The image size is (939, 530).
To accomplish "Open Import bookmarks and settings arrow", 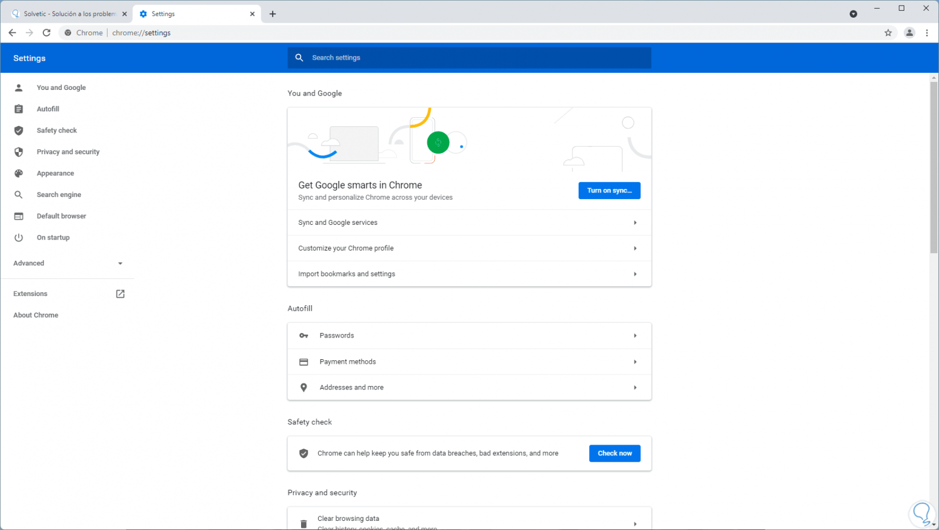I will (x=635, y=274).
